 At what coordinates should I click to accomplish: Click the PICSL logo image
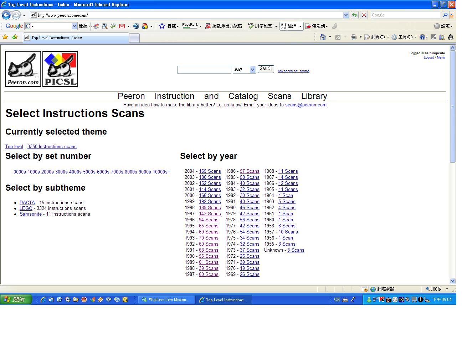60,69
